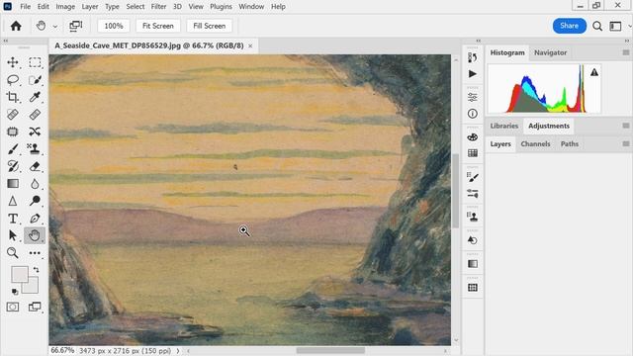Select the Pen tool

(35, 219)
